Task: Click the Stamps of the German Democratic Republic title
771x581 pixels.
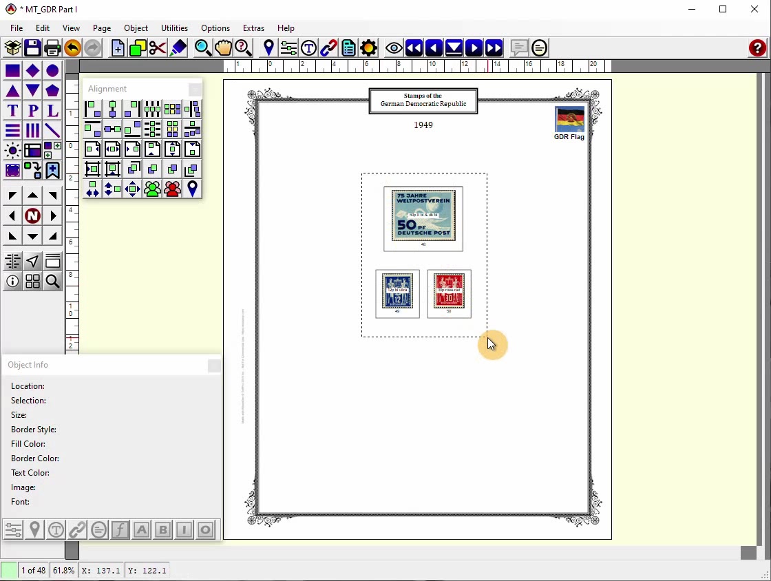Action: (x=423, y=101)
